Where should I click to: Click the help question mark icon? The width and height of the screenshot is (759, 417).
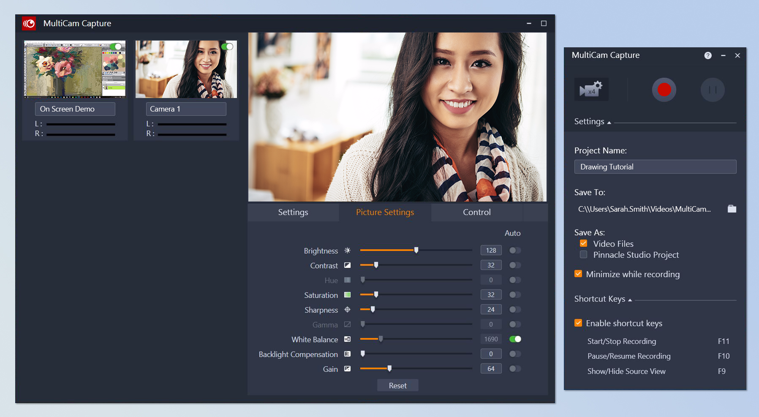[708, 55]
